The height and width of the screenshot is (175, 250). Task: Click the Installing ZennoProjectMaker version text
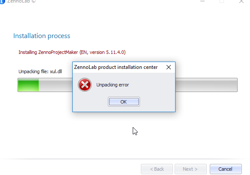pos(72,53)
